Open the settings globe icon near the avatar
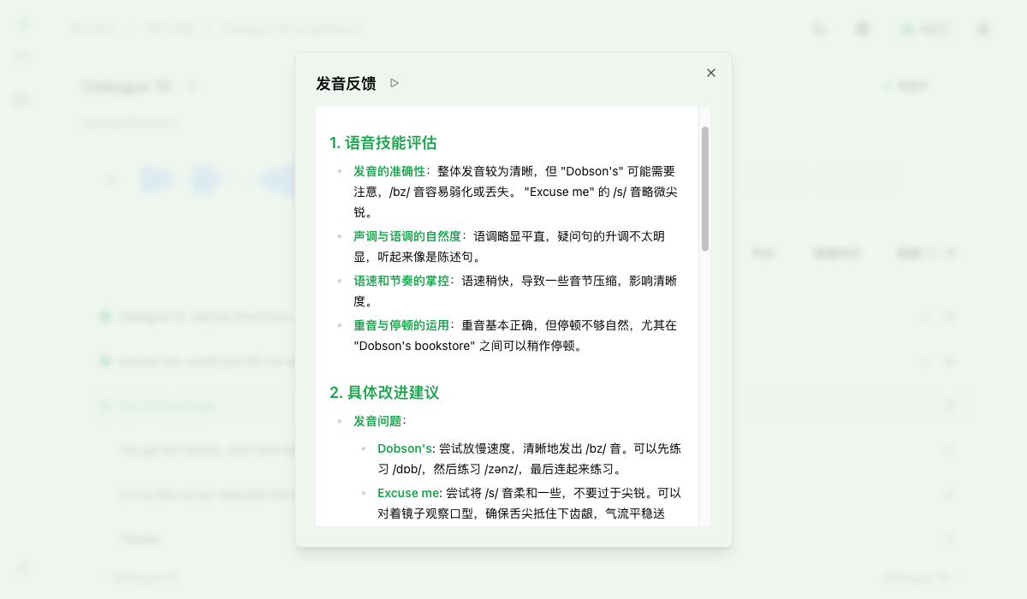Viewport: 1027px width, 599px height. [863, 28]
